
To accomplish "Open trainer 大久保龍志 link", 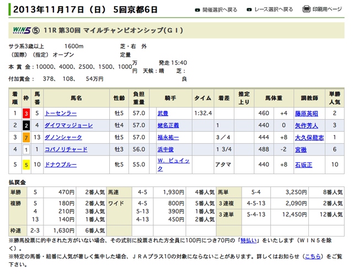I will coord(309,137).
